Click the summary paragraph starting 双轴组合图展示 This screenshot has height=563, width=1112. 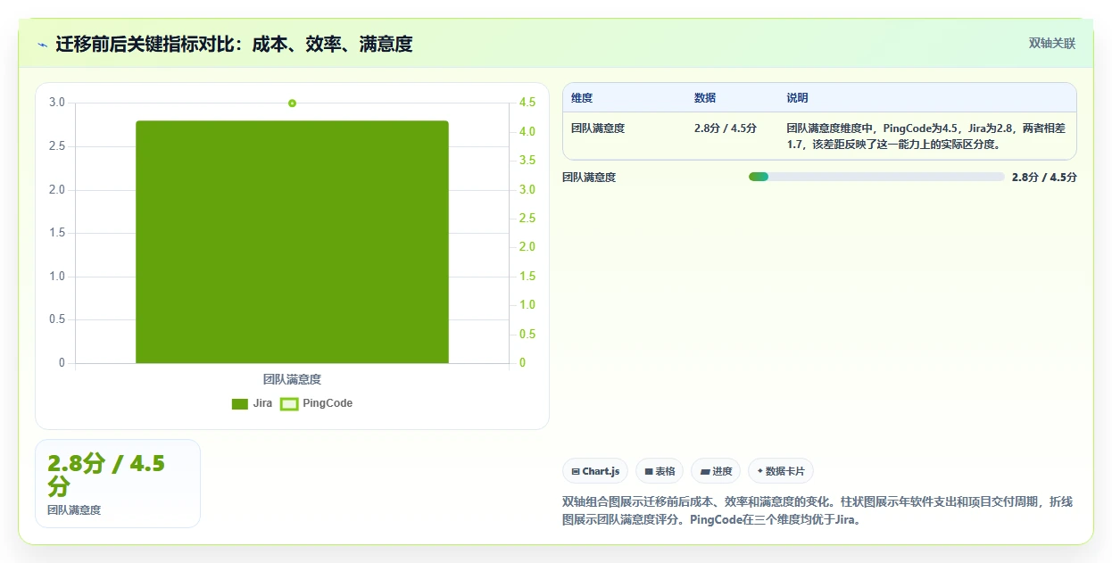pos(817,511)
